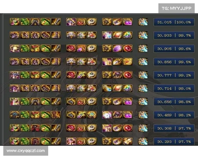Click the TG: MYYJJPP label
Viewport: 198px width, 159px height.
pyautogui.click(x=177, y=8)
